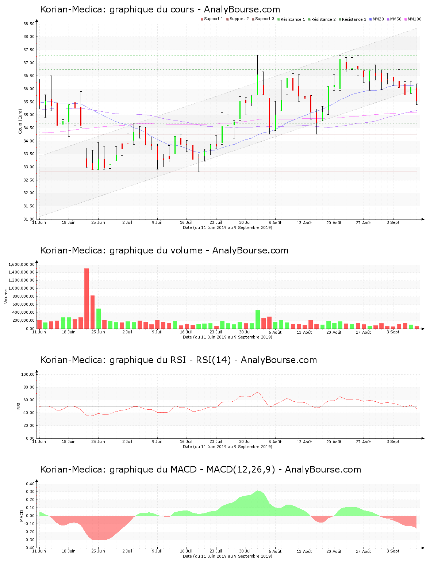
Task: Click the RSI peak of the red line
Action: [257, 393]
